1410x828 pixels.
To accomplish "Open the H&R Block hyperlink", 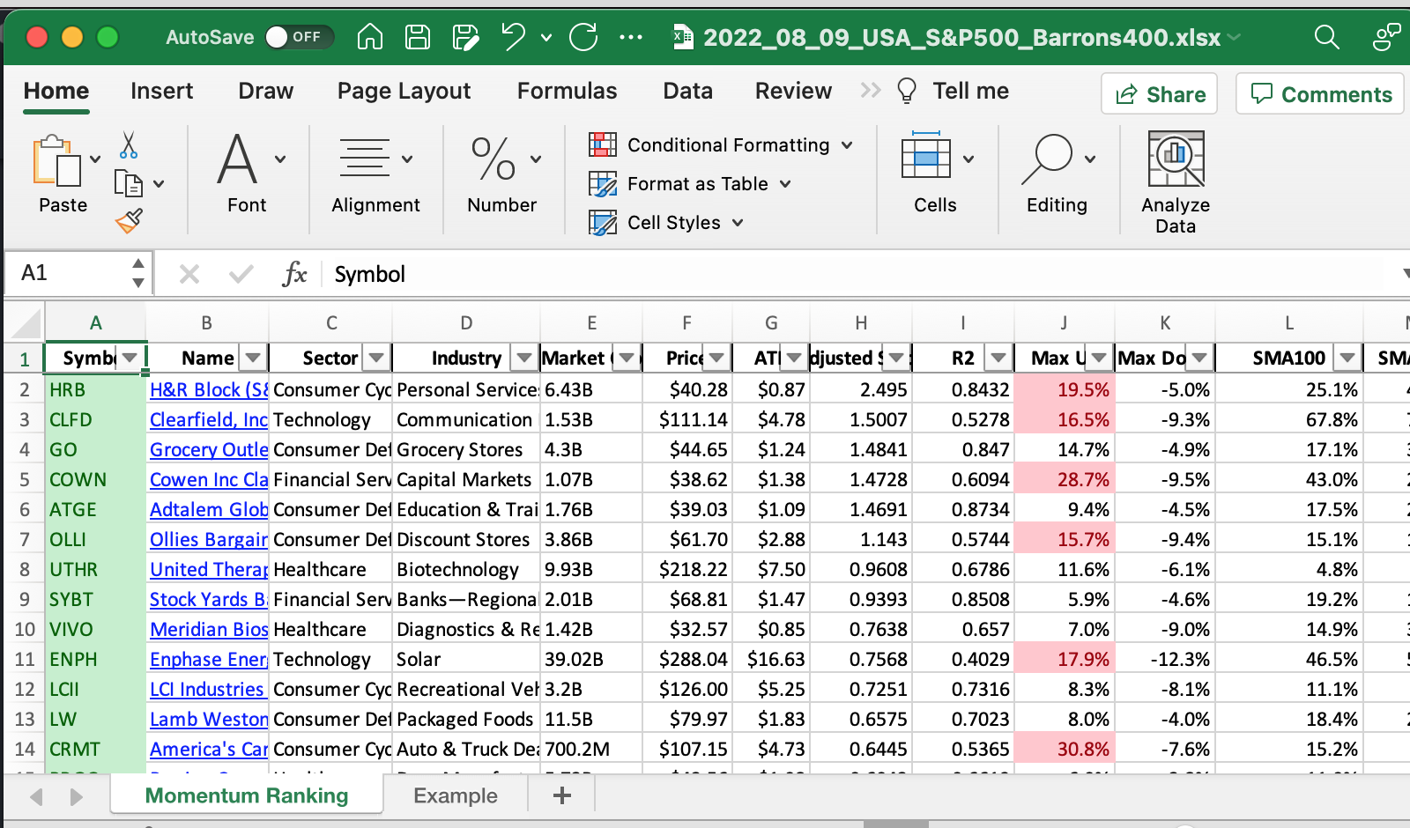I will (x=208, y=389).
